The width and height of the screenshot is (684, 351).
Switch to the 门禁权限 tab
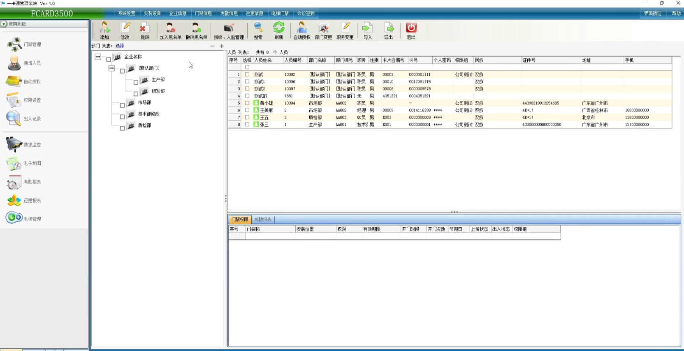click(x=240, y=219)
